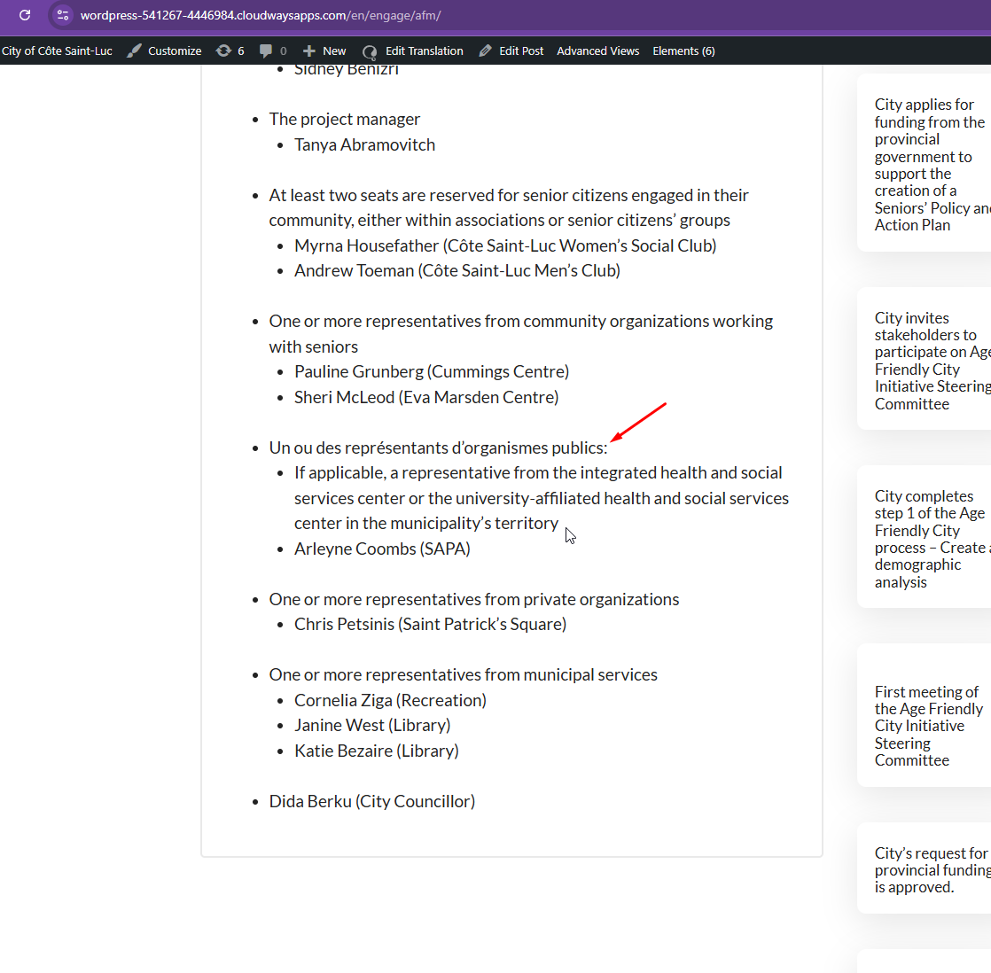Open the Customize admin bar item
Viewport: 991px width, 973px height.
click(164, 51)
